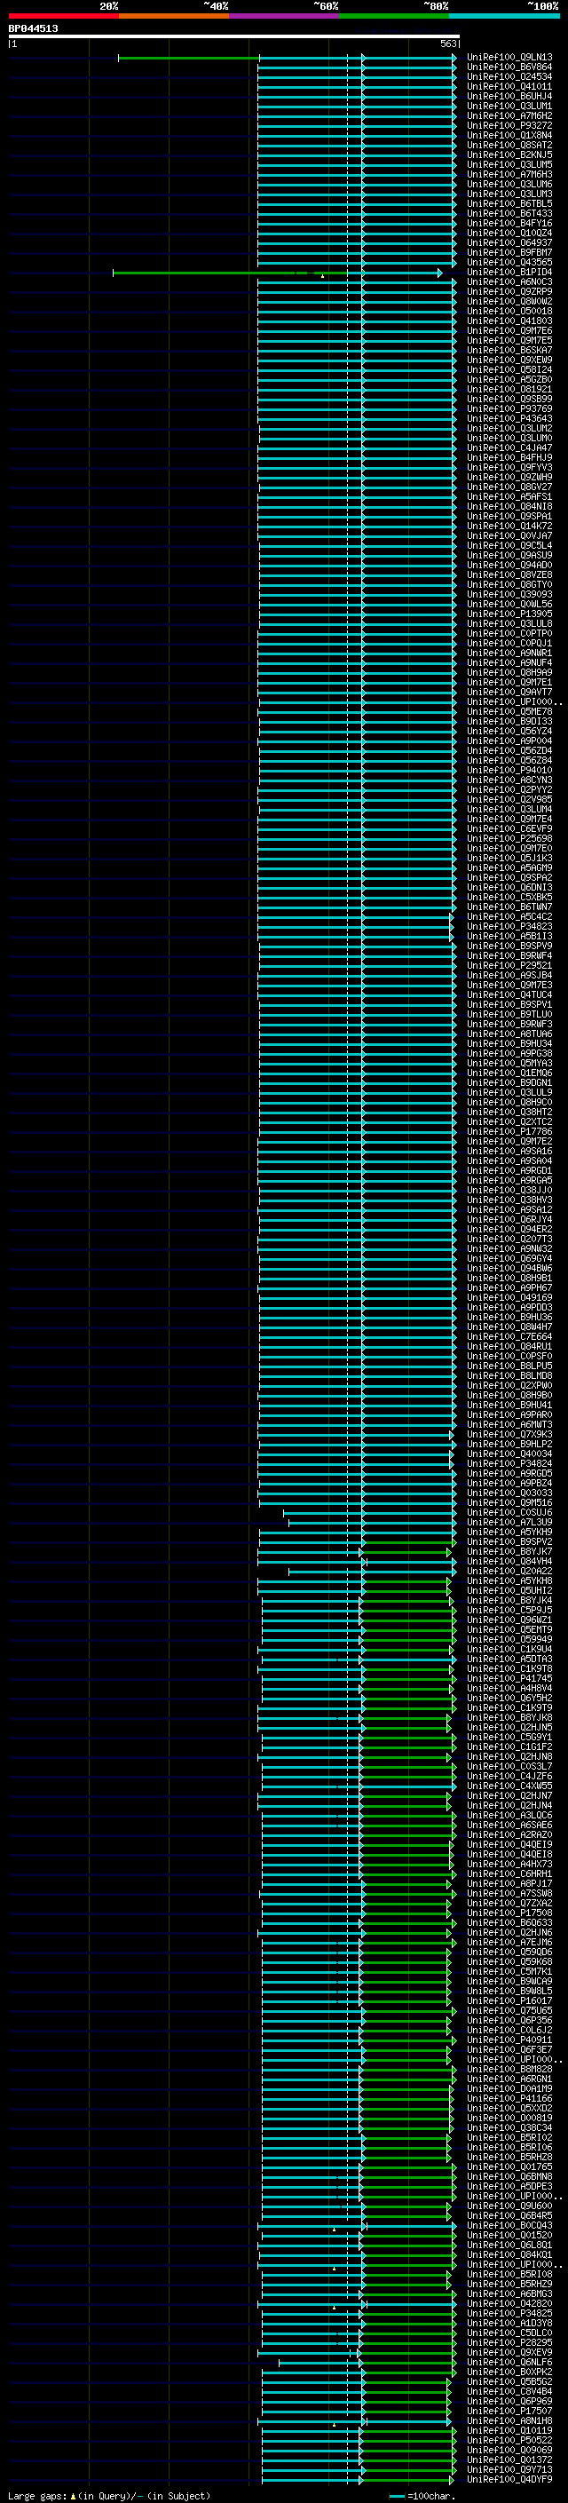
Task: Select the BP044513 query label
Action: [33, 28]
